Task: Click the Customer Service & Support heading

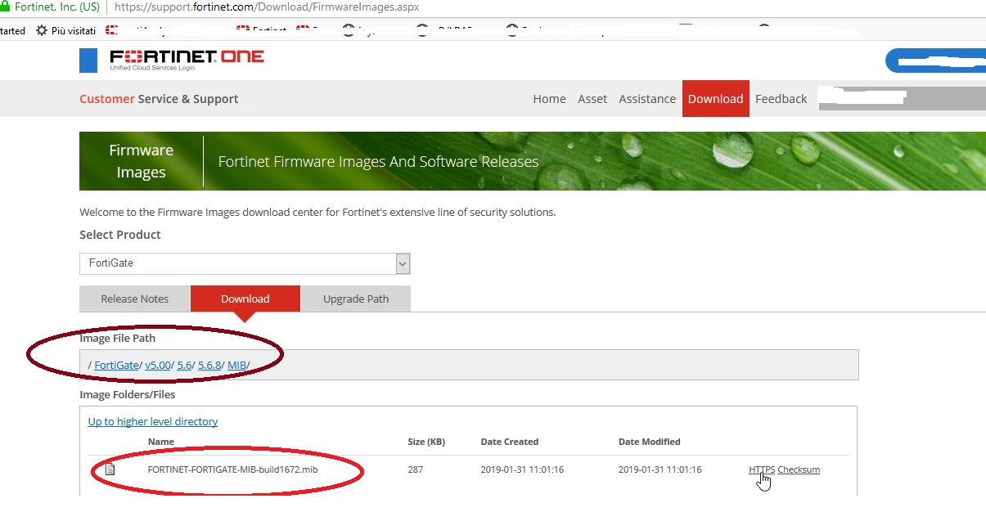Action: [159, 99]
